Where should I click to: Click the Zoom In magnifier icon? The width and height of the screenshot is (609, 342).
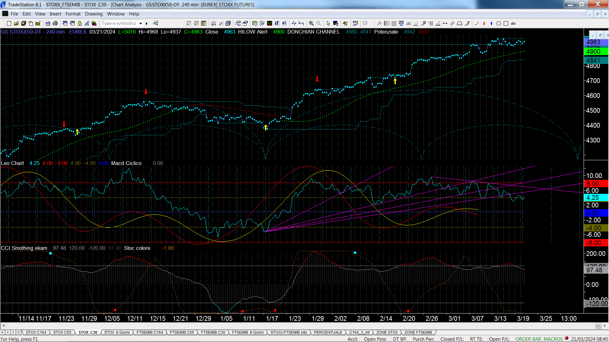[311, 23]
